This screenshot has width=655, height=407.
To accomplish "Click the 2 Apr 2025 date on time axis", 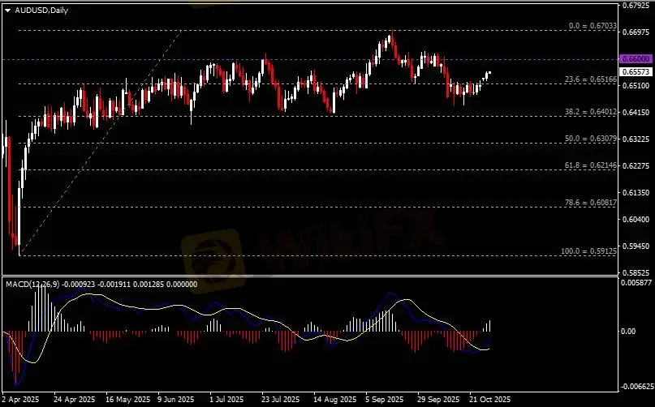I will [x=22, y=400].
